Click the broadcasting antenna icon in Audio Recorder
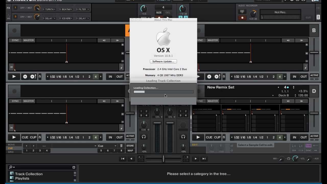Image resolution: width=327 pixels, height=184 pixels. 242,11
